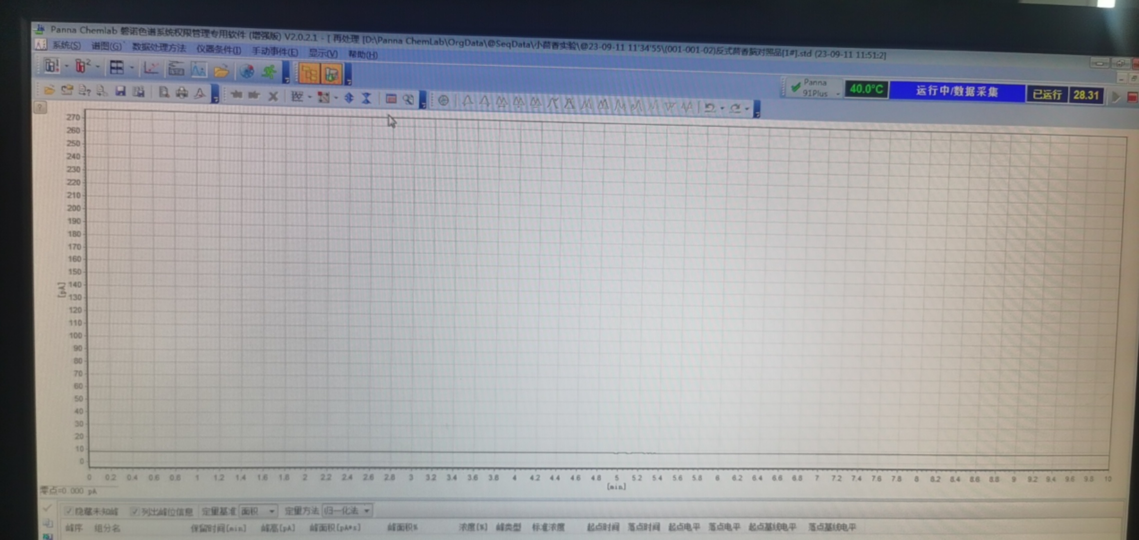Click the blue vertical expand arrows icon
Image resolution: width=1139 pixels, height=540 pixels.
[349, 97]
